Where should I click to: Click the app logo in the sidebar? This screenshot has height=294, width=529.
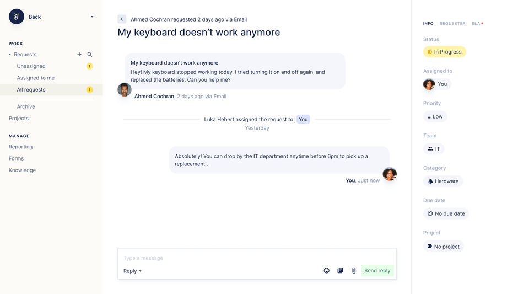17,17
